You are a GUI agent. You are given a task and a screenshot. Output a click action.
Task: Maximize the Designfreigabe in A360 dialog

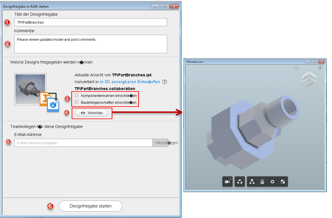pos(165,7)
